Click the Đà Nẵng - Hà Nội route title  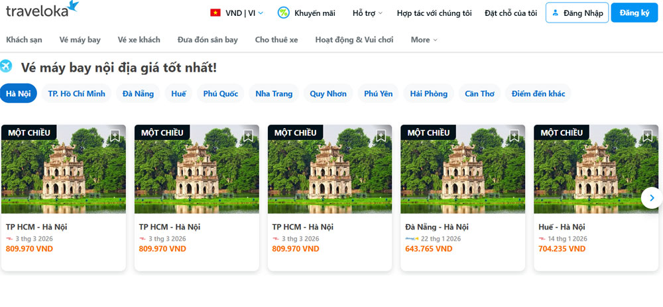click(x=437, y=227)
